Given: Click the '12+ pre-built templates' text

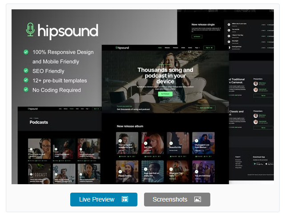Looking at the screenshot, I should [60, 81].
